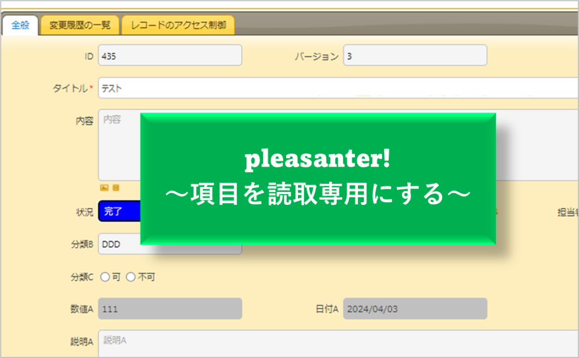Click the list formatting icon below the 内容 field
This screenshot has height=358, width=579.
(115, 187)
